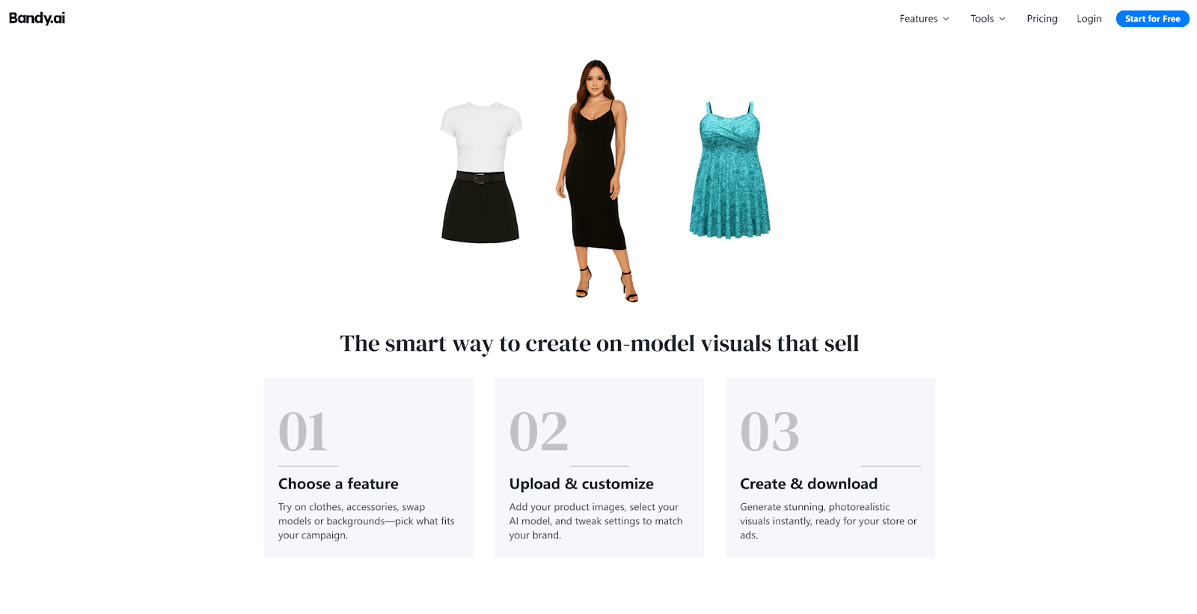The image size is (1197, 614).
Task: Click the Start for Free button
Action: (1152, 19)
